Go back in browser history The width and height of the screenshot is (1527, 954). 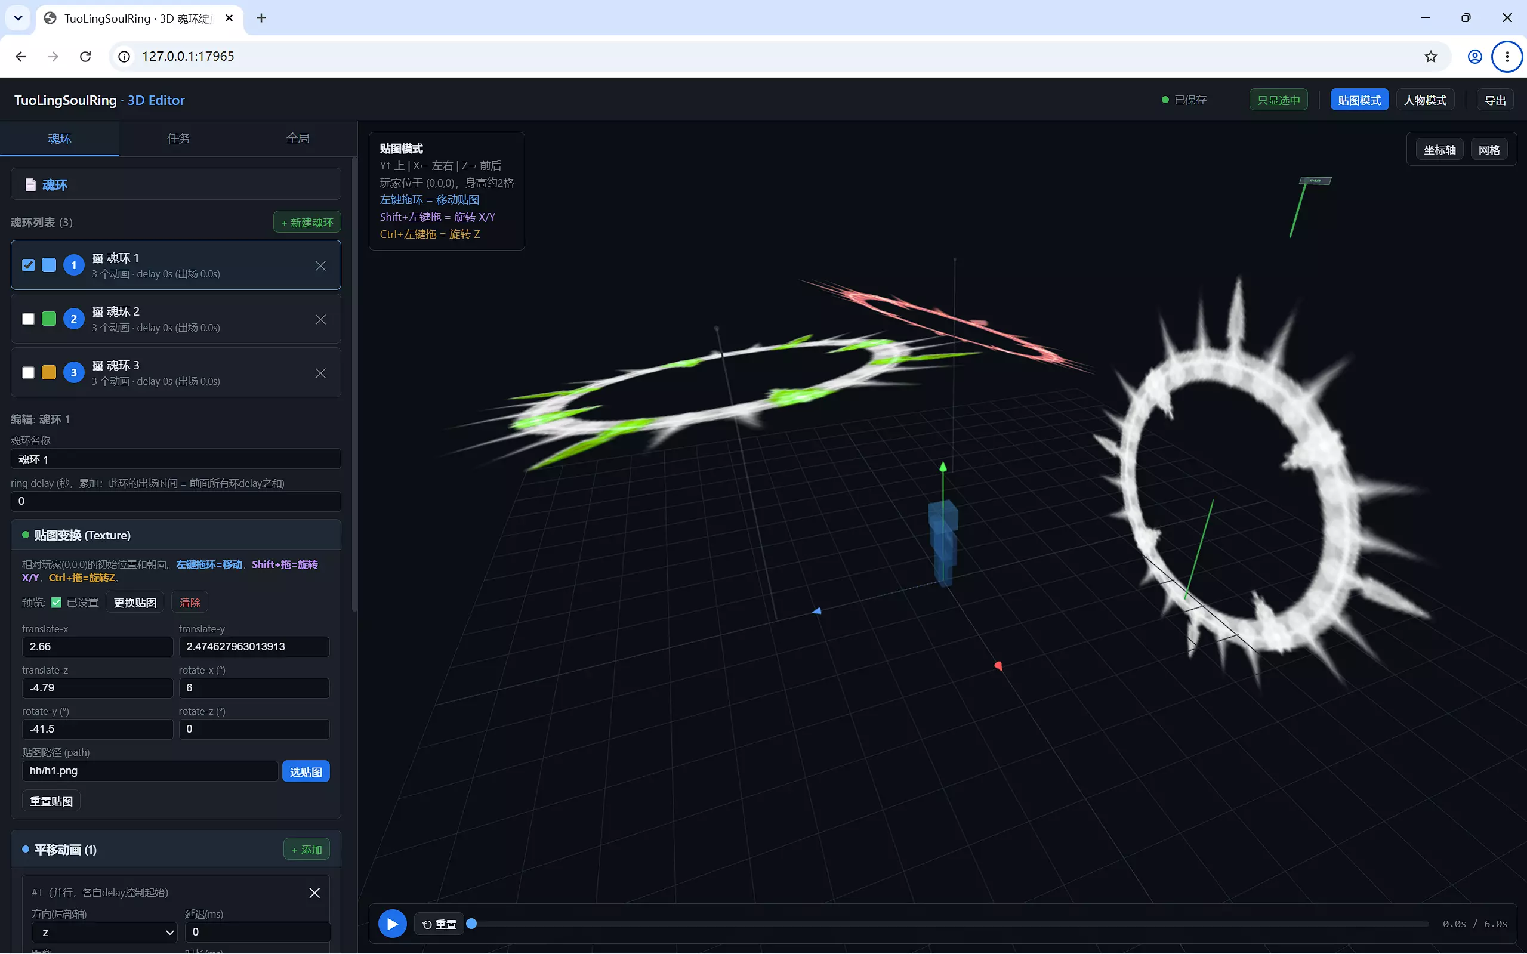pos(21,57)
